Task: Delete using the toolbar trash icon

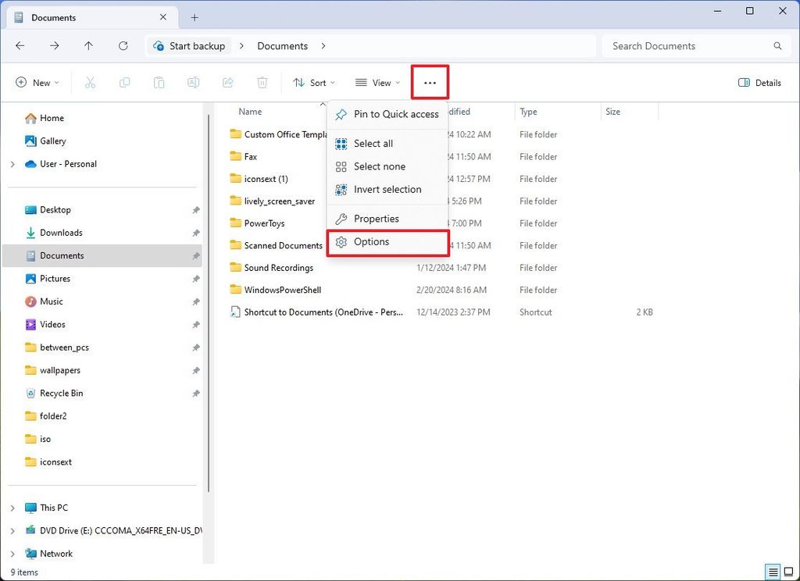Action: tap(262, 82)
